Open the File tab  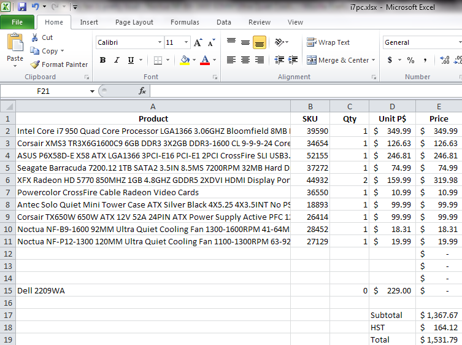click(x=17, y=22)
